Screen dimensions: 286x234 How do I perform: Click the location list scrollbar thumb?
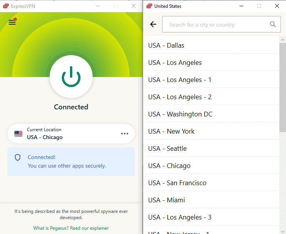point(282,88)
